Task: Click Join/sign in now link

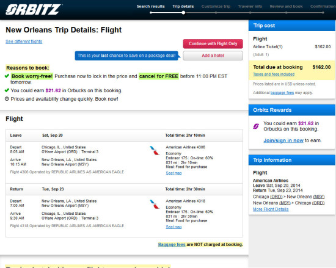Action: pyautogui.click(x=283, y=140)
